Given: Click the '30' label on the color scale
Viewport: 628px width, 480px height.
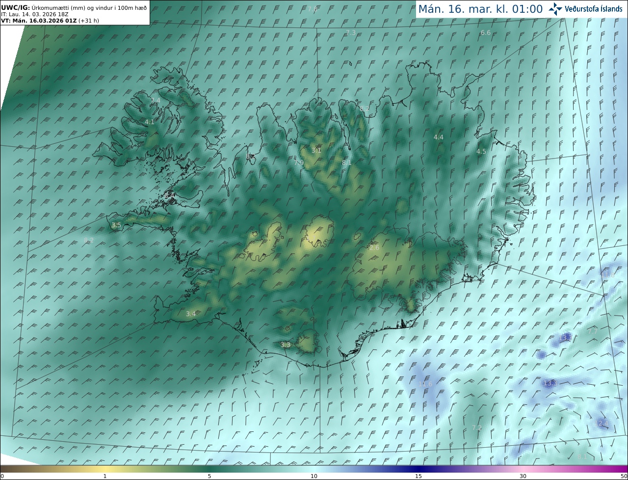Looking at the screenshot, I should 523,477.
